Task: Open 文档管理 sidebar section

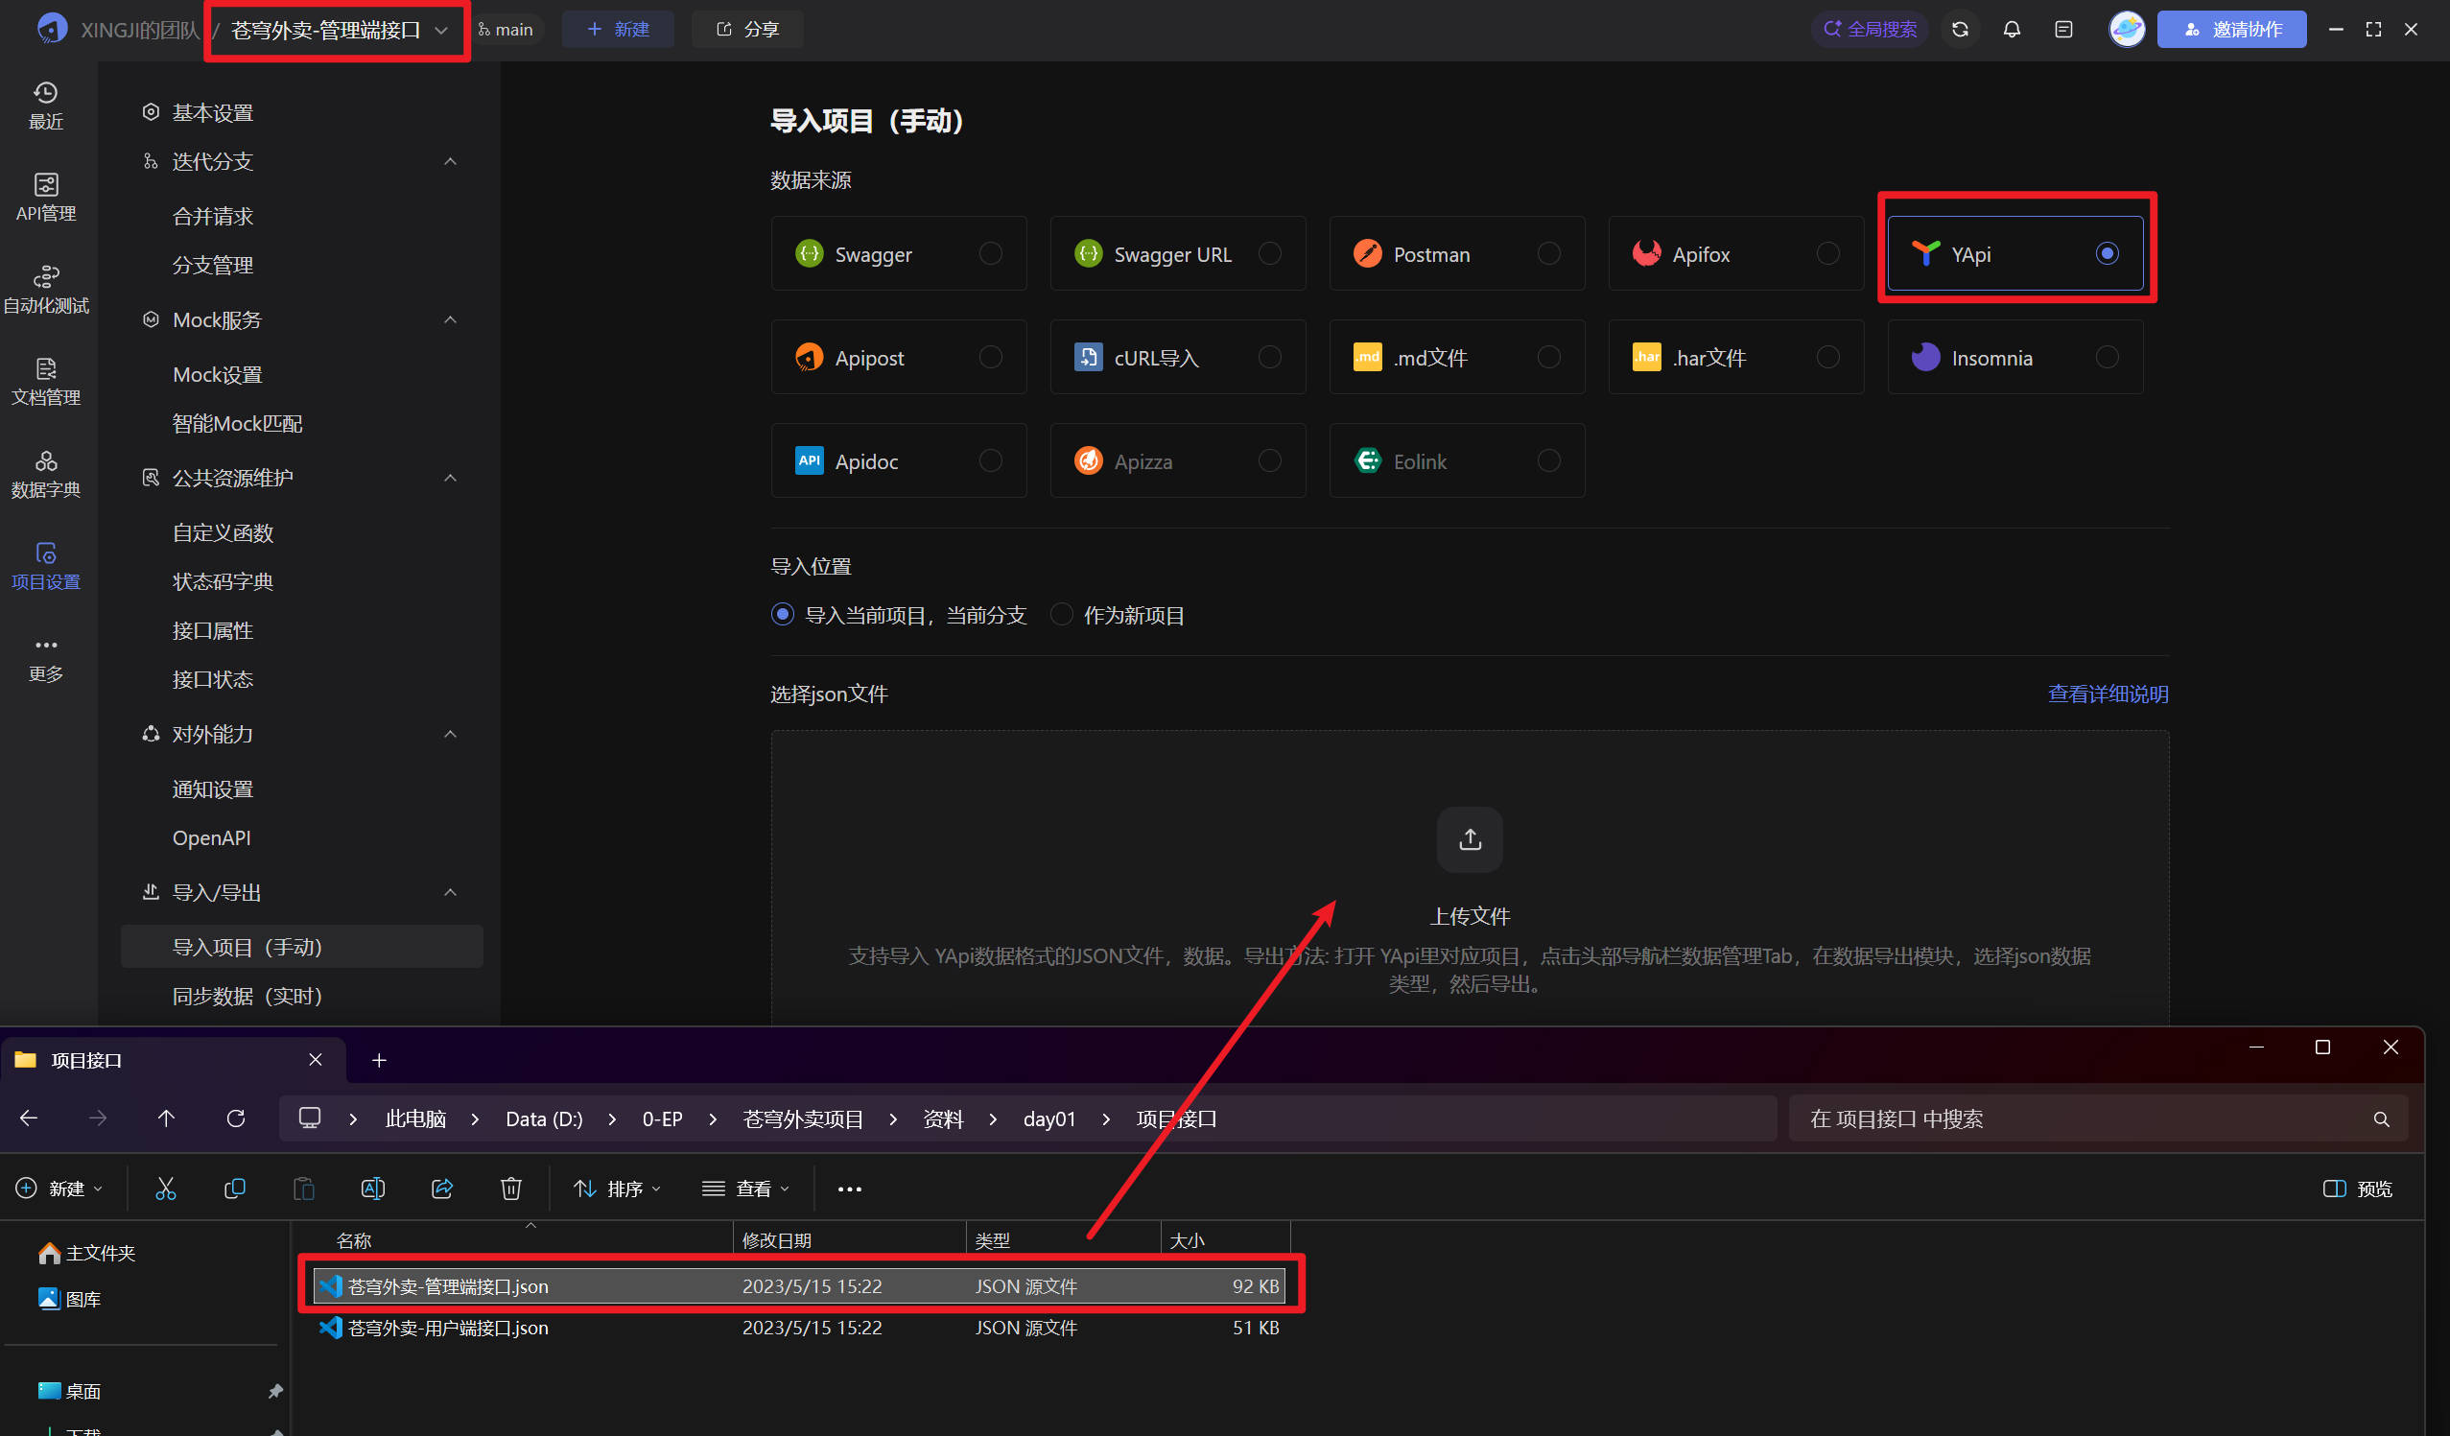Action: tap(46, 382)
